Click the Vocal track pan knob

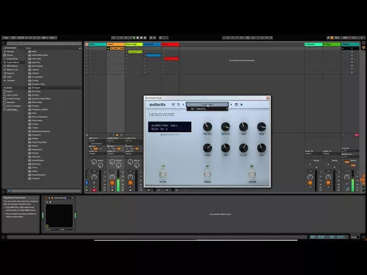[x=112, y=177]
